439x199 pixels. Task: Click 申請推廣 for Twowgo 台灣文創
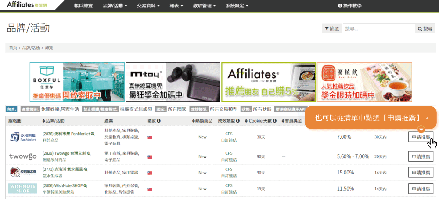[x=421, y=156]
